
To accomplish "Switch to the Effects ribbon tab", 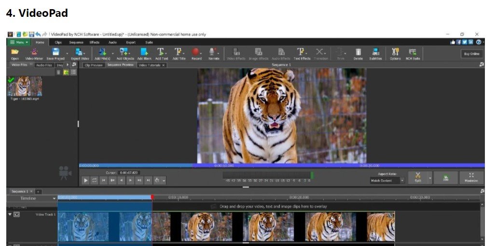I will tap(94, 42).
